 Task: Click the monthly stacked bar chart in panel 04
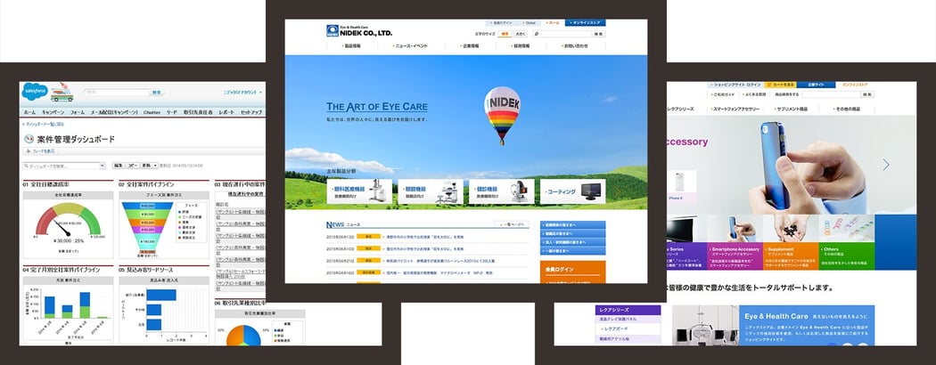pyautogui.click(x=68, y=303)
